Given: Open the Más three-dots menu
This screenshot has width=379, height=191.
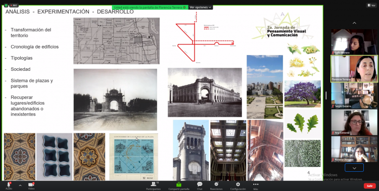Looking at the screenshot, I should click(256, 185).
